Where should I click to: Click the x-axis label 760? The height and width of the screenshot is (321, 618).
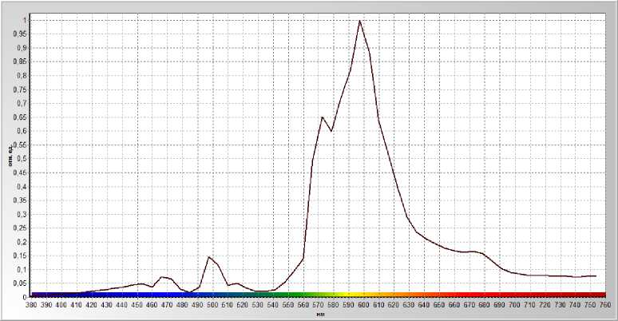[x=605, y=305]
